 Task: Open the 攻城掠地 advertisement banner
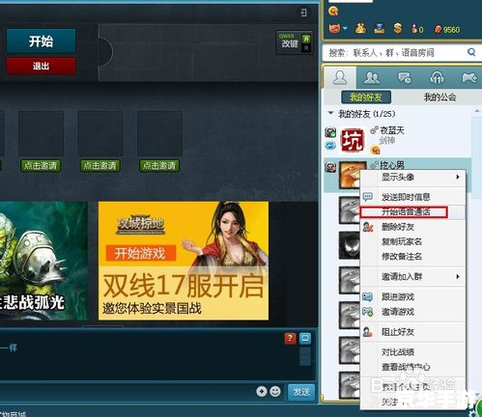pyautogui.click(x=184, y=261)
